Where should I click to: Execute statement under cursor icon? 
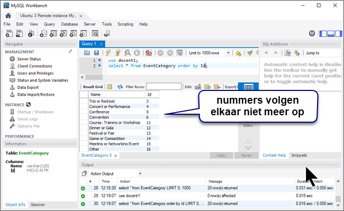(118, 53)
